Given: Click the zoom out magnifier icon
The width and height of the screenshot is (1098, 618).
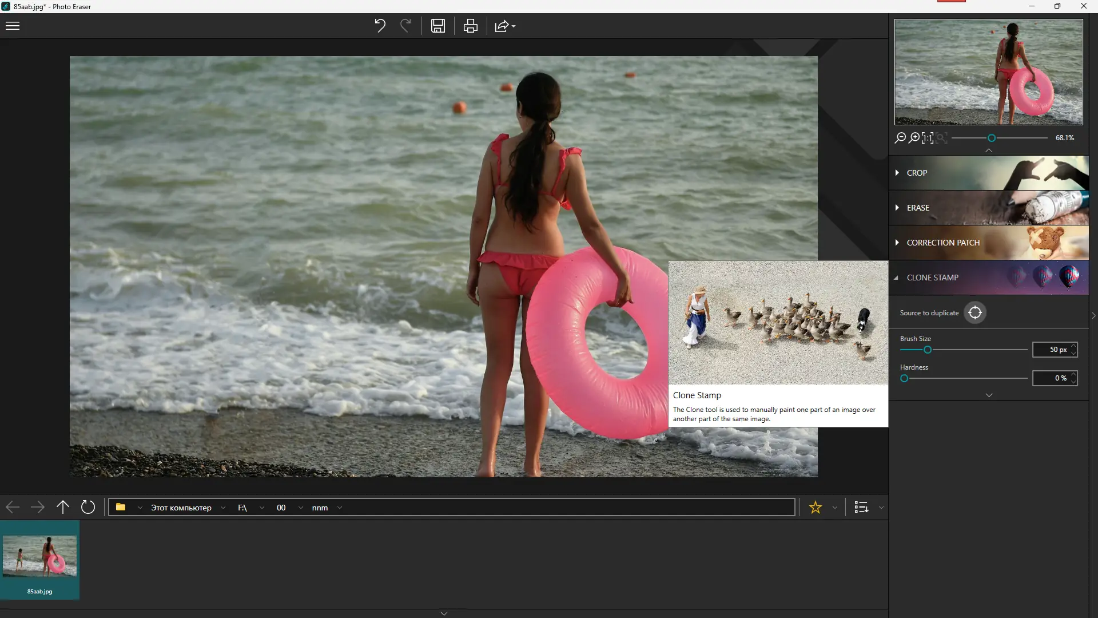Looking at the screenshot, I should 900,138.
